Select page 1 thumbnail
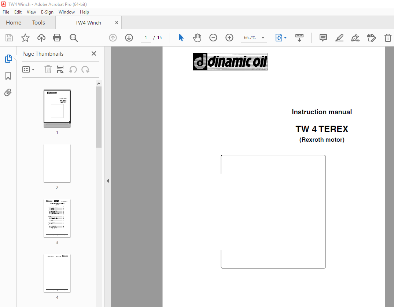The width and height of the screenshot is (394, 307). pyautogui.click(x=57, y=108)
